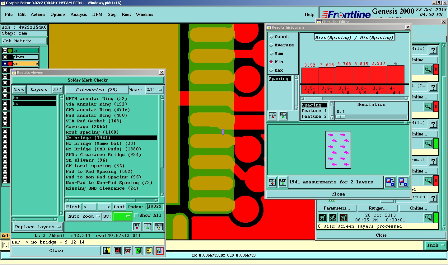Screen dimensions: 448x265
Task: Click top magnifier icon beside red indicator
Action: point(428,69)
